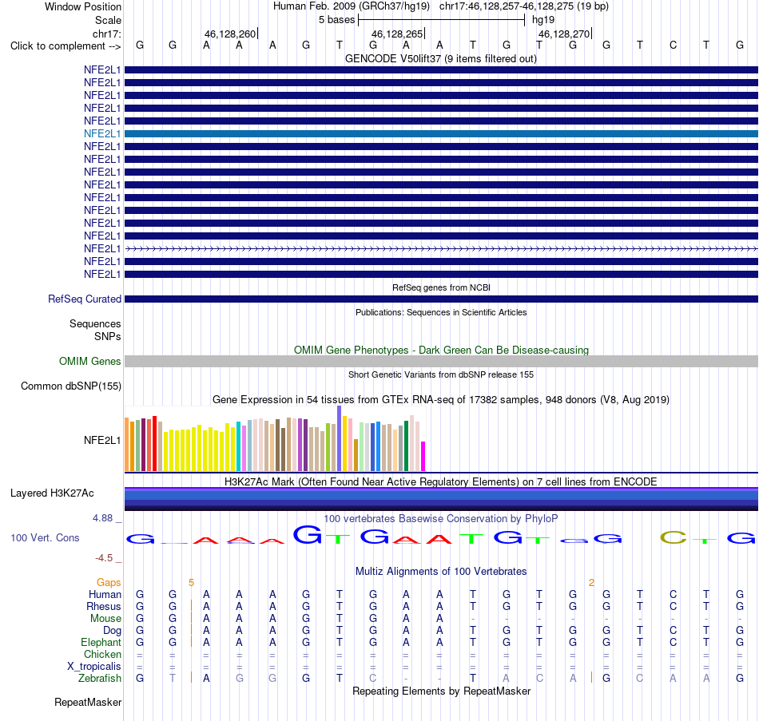Click the Window Position track label

(83, 6)
